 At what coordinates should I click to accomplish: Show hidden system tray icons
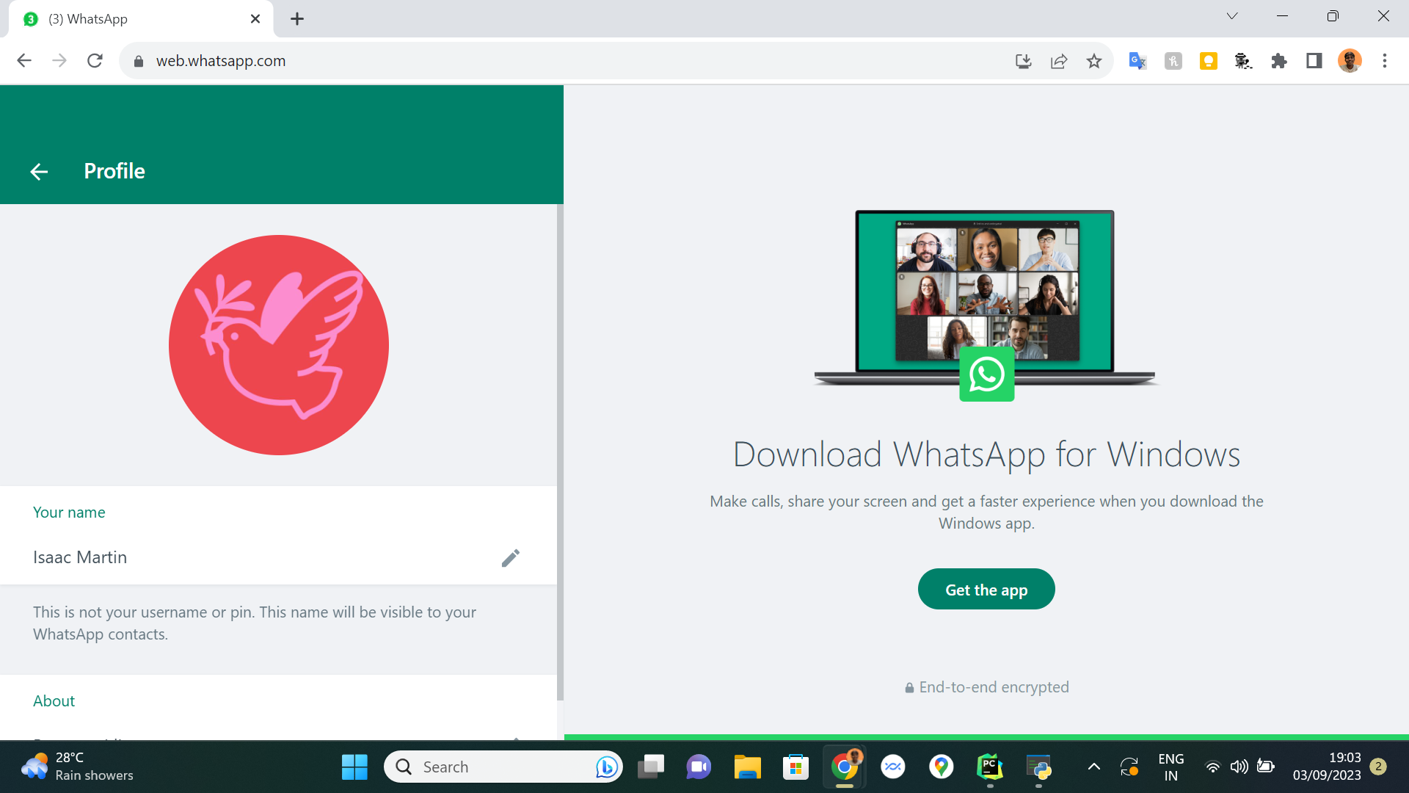click(x=1093, y=767)
